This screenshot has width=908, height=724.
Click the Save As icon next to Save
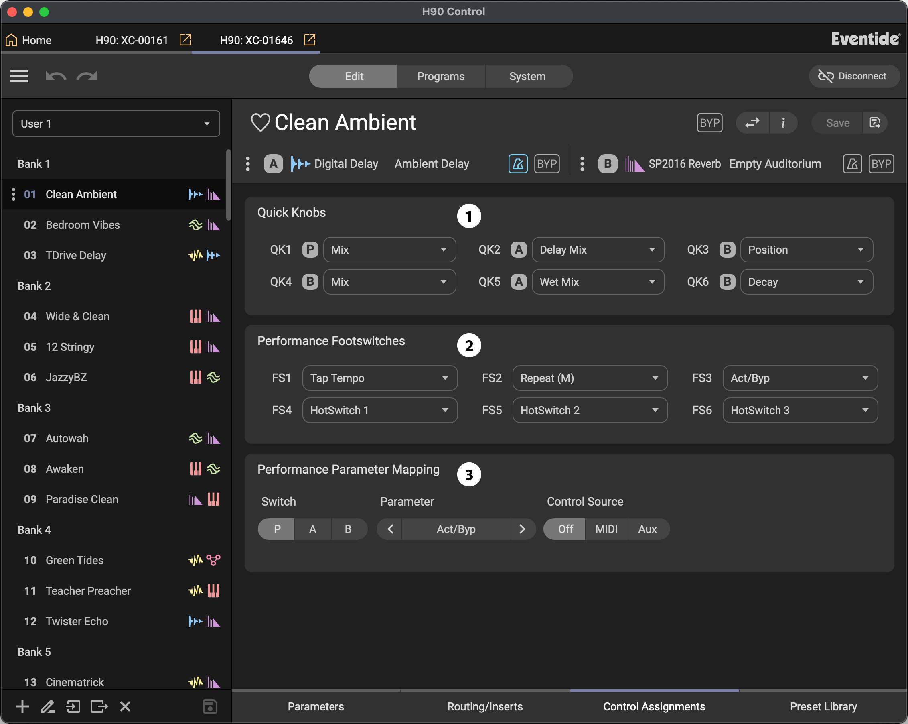pos(875,123)
